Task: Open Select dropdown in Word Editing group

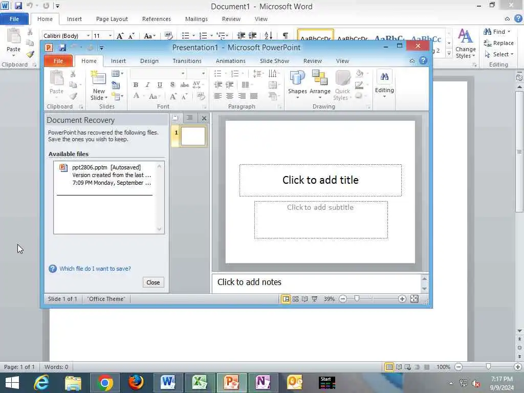Action: [x=499, y=54]
